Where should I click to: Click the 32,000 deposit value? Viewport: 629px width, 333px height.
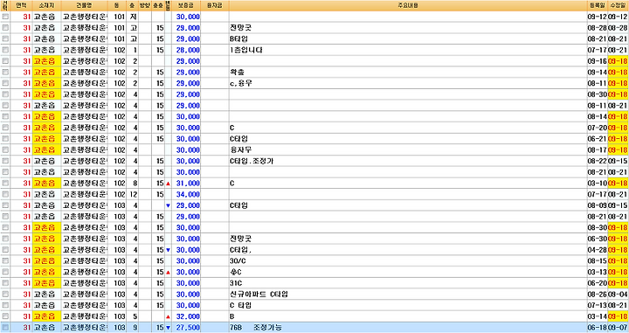(x=188, y=316)
